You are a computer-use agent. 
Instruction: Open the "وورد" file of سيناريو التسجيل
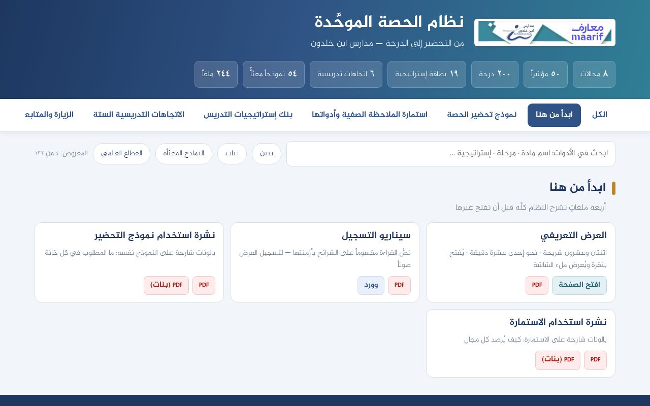pyautogui.click(x=371, y=285)
